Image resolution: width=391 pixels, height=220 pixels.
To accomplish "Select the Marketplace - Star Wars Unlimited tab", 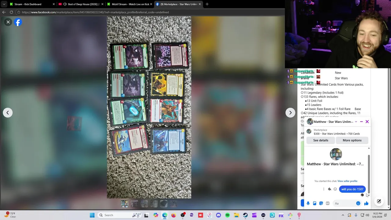I will pyautogui.click(x=178, y=4).
